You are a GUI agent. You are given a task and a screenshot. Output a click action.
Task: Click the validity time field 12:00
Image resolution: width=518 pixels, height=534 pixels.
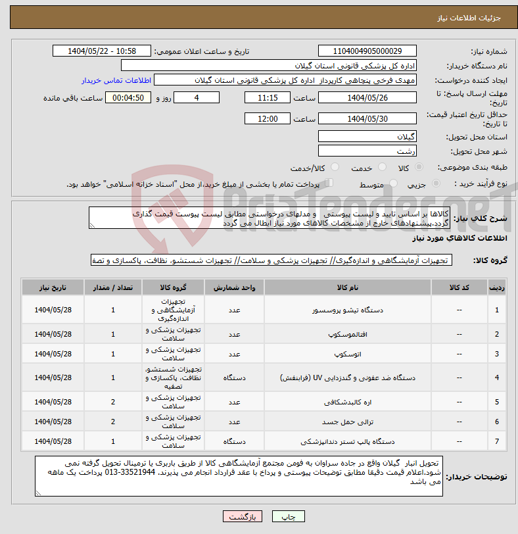pyautogui.click(x=268, y=119)
